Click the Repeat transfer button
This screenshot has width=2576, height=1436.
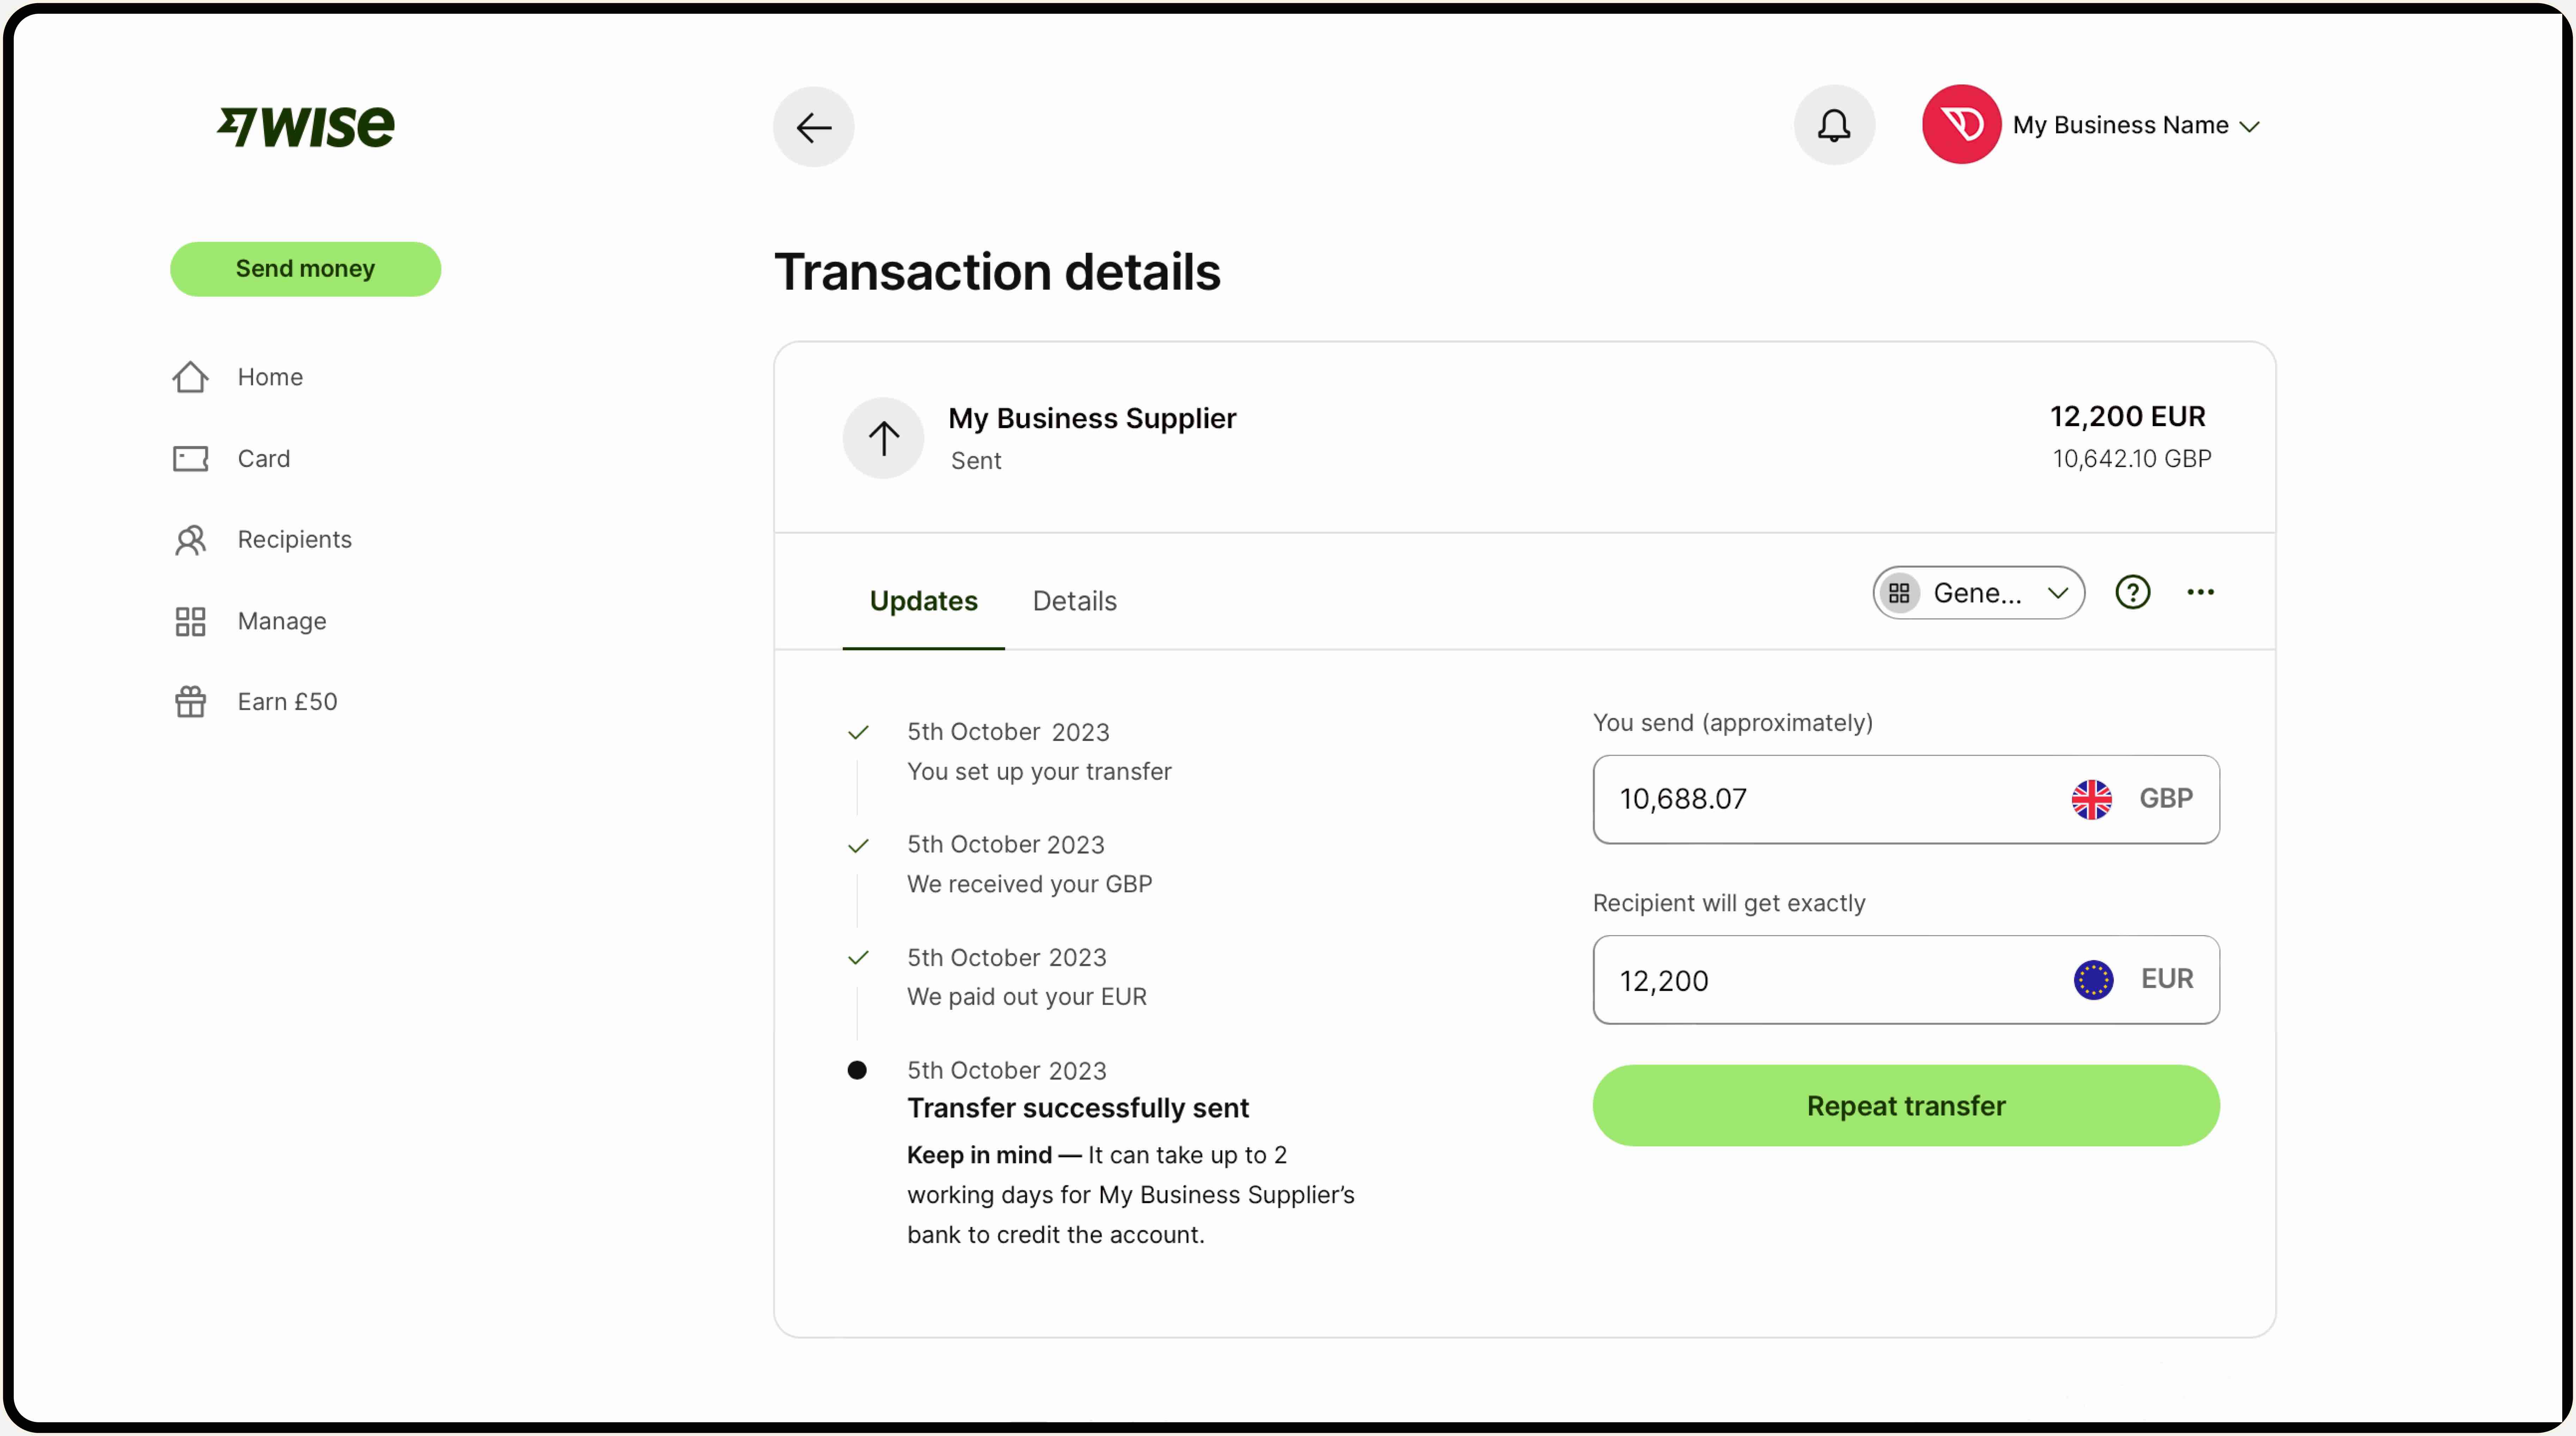(x=1905, y=1106)
